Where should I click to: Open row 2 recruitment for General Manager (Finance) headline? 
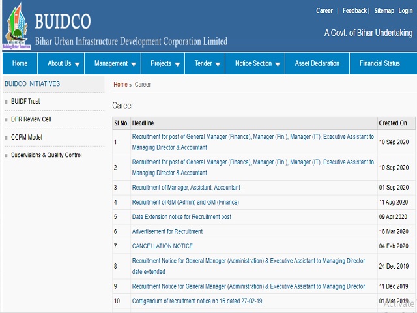[x=253, y=168]
